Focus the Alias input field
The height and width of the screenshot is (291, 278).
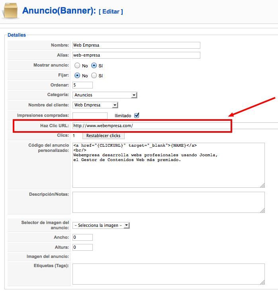tap(136, 55)
